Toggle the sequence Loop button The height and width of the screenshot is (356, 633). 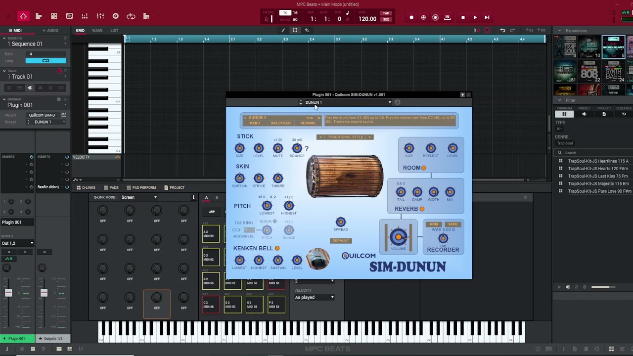click(45, 61)
